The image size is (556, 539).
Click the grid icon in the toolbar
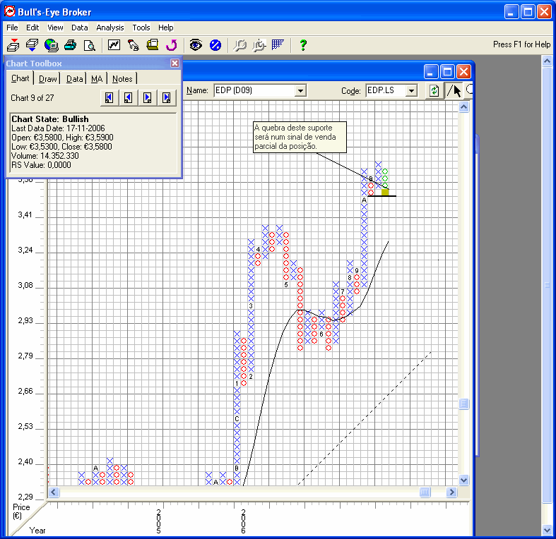278,45
